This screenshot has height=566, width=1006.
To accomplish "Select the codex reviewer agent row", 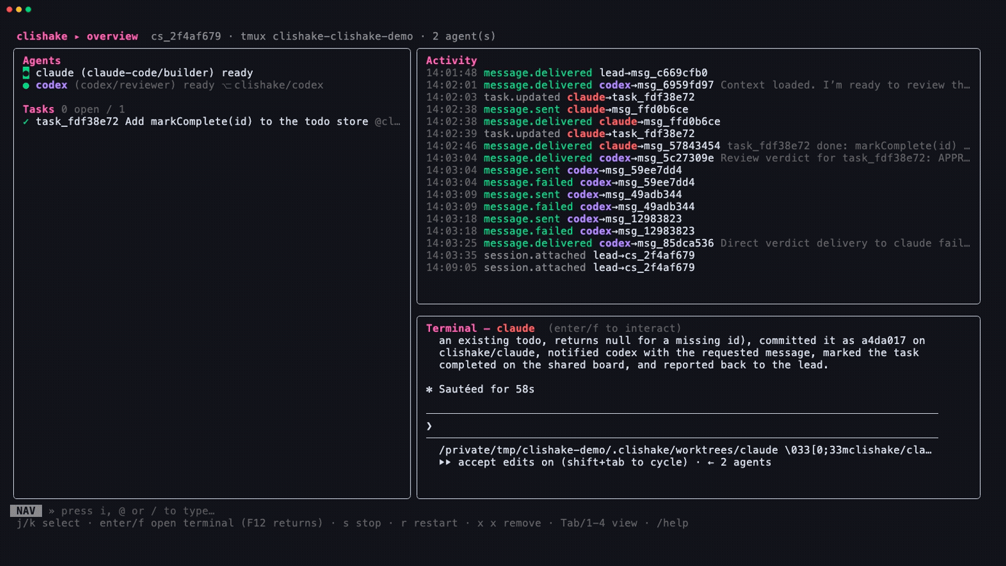I will (x=173, y=85).
